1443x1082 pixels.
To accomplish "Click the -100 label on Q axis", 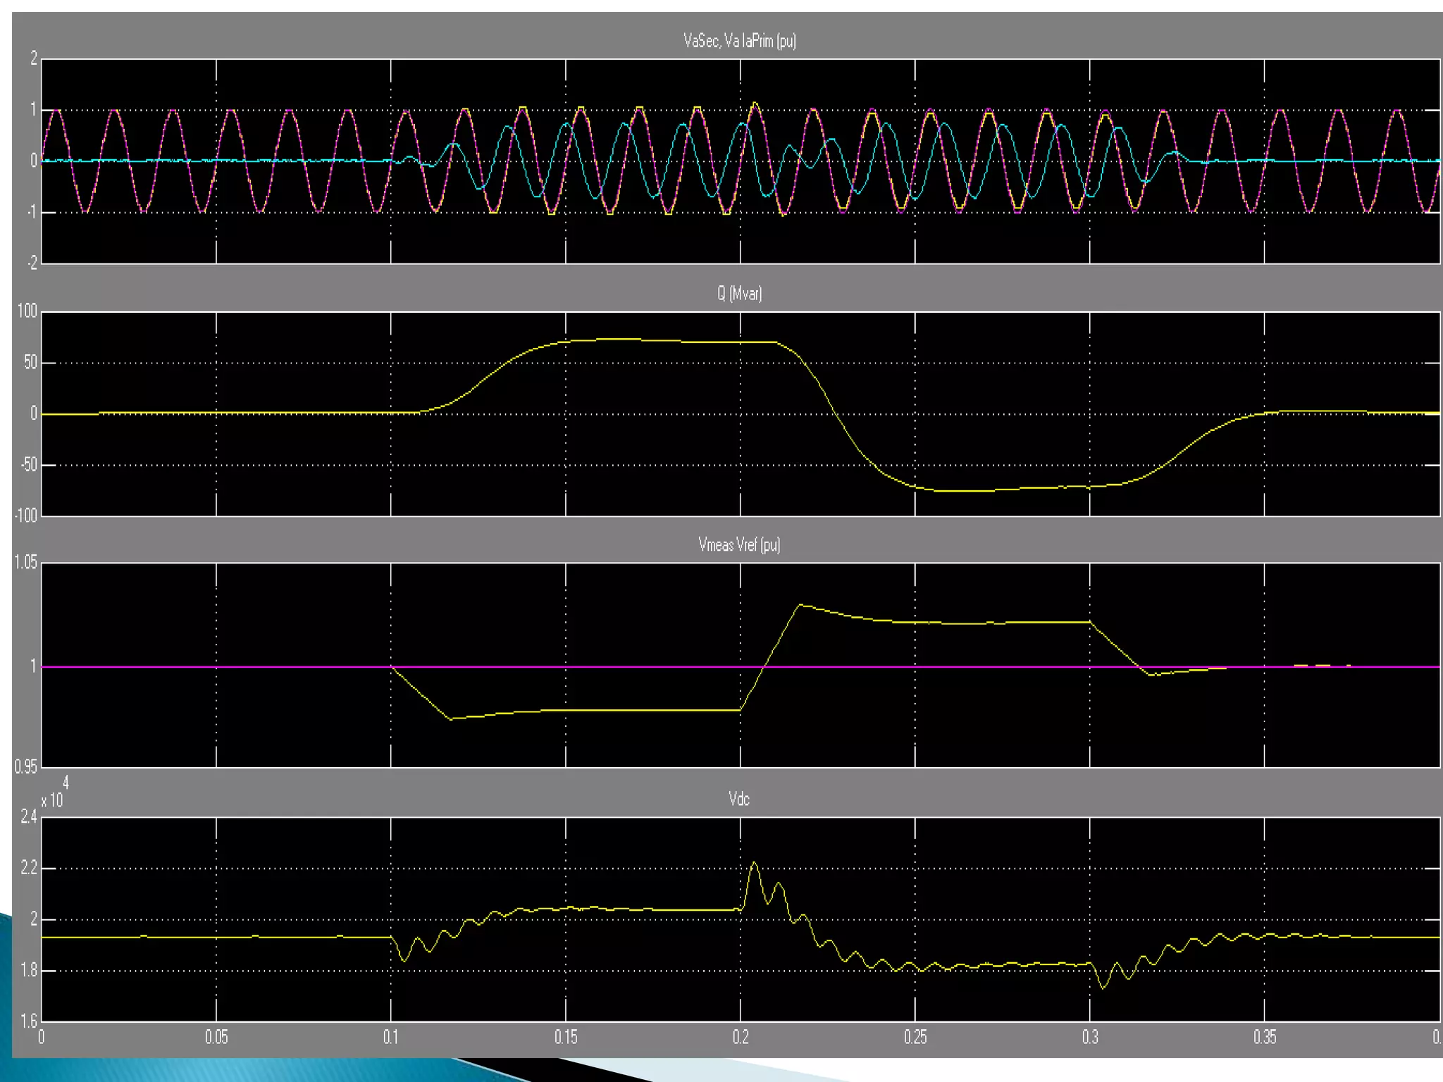I will pyautogui.click(x=25, y=516).
